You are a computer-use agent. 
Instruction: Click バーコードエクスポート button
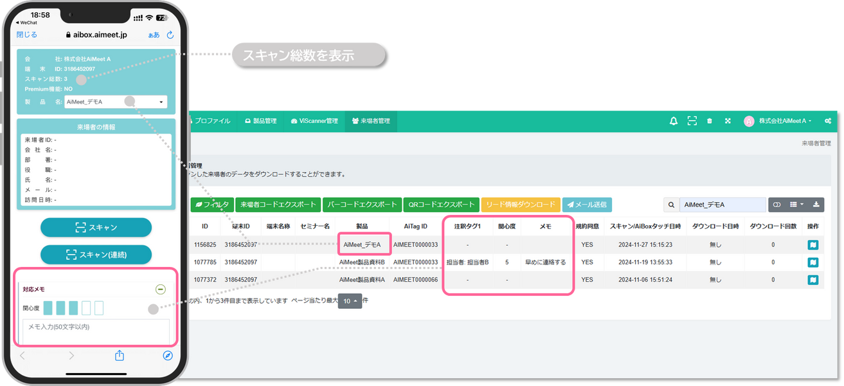[x=363, y=205]
